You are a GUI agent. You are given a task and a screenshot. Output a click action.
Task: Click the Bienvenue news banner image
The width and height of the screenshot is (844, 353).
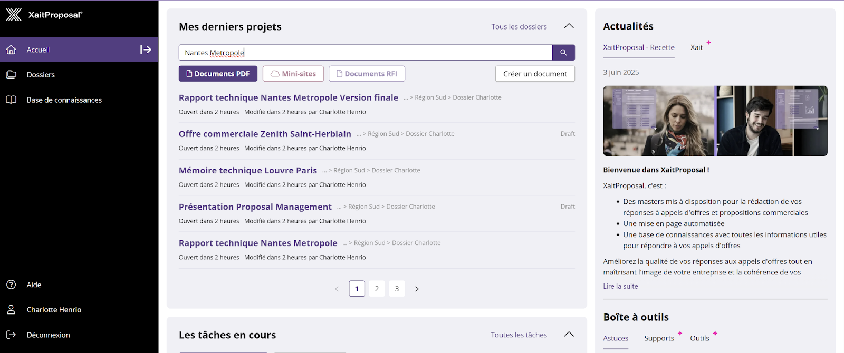click(x=715, y=121)
